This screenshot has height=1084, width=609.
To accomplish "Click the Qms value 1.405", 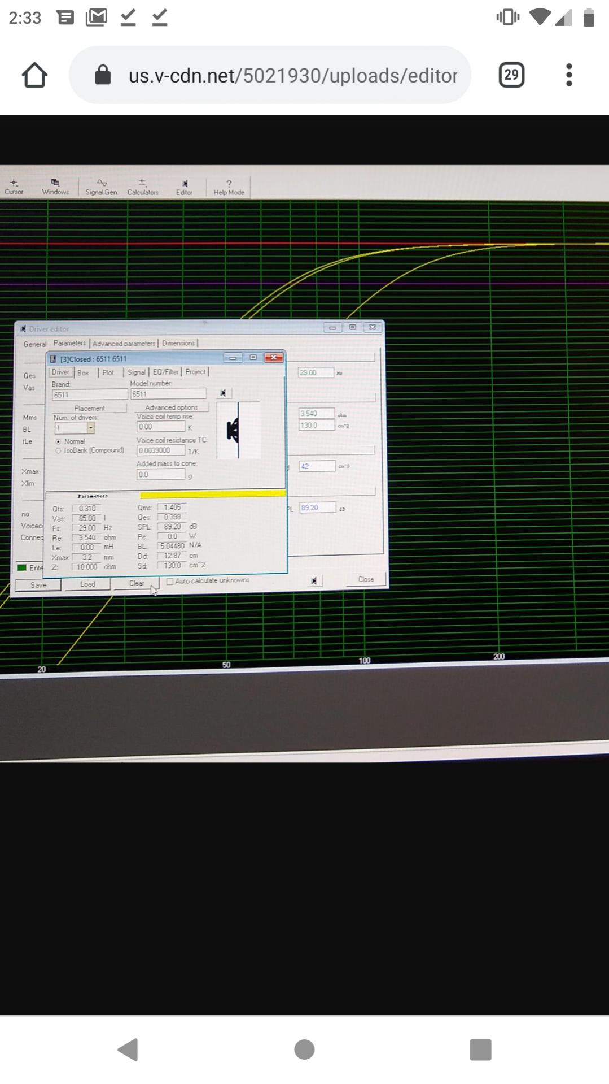I will pyautogui.click(x=172, y=508).
